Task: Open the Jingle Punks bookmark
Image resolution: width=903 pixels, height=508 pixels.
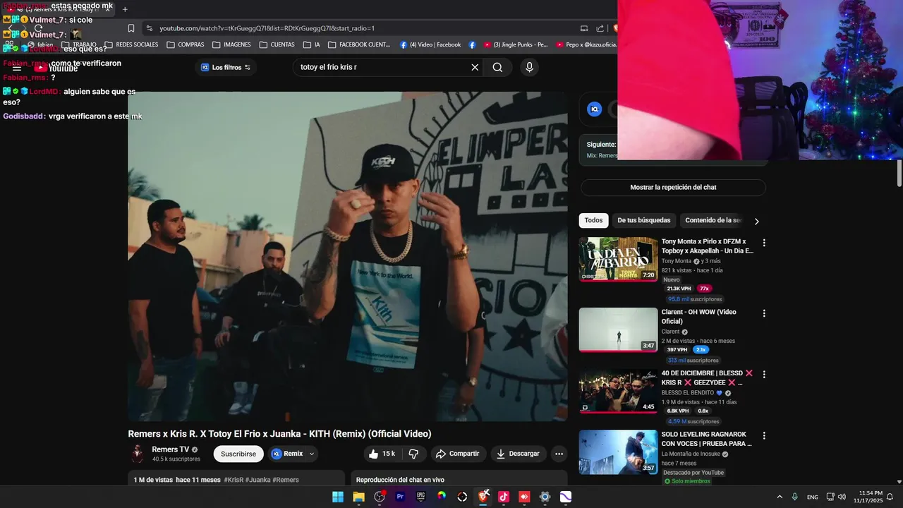Action: [x=516, y=44]
